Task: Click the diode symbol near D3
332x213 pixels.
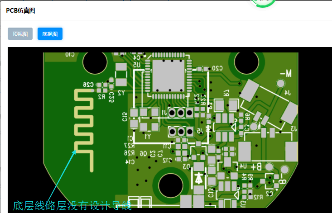Action: tap(198, 177)
